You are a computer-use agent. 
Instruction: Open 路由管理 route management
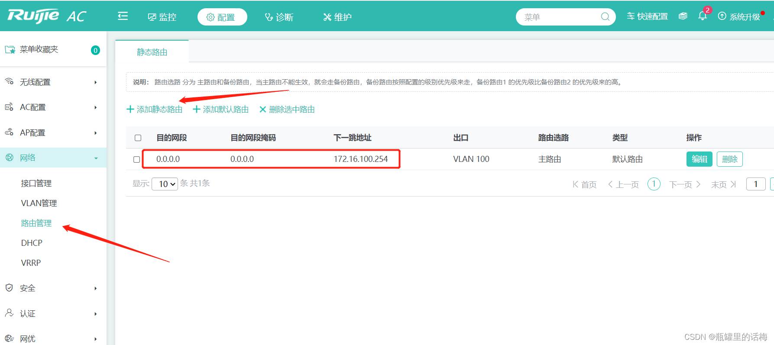click(x=36, y=223)
